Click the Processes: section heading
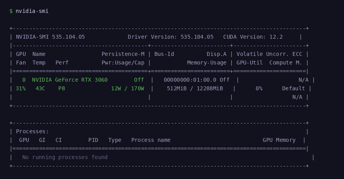Viewport: 344px width, 179px height. [x=32, y=131]
